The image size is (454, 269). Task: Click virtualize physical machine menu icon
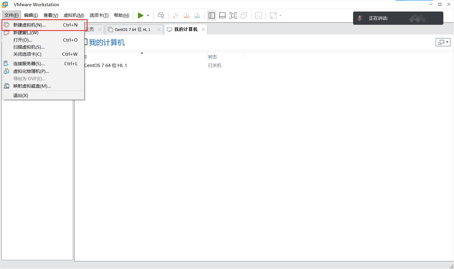click(7, 71)
